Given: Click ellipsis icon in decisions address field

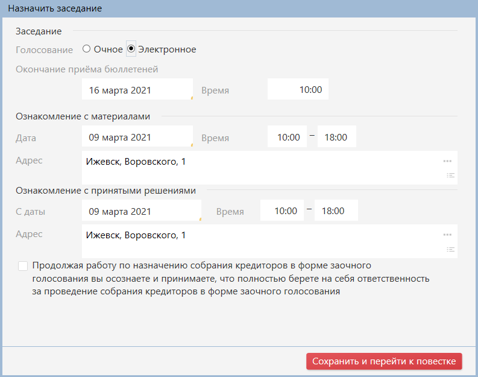Looking at the screenshot, I should click(447, 235).
